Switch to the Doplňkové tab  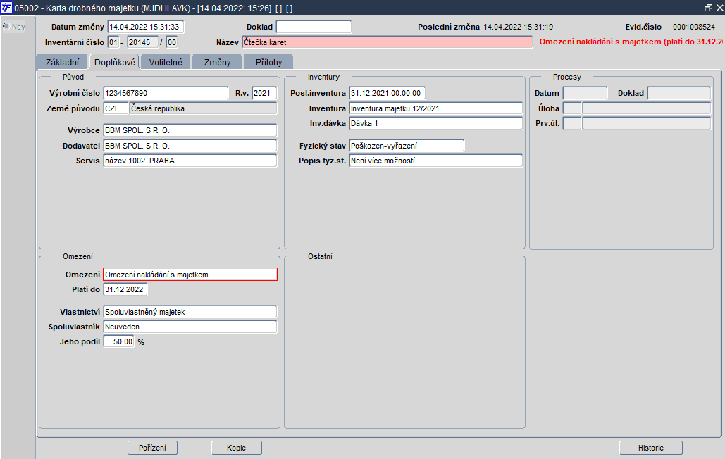tap(114, 62)
